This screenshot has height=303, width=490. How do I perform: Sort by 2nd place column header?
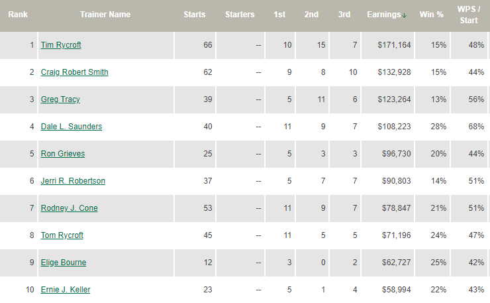tap(312, 15)
